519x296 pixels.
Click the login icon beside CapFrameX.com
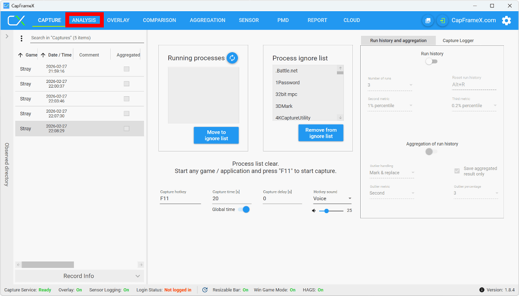coord(442,20)
